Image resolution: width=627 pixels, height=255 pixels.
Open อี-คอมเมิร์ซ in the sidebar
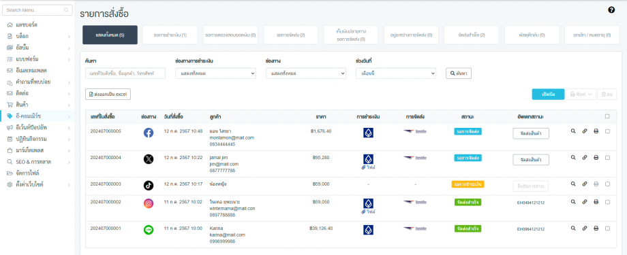tap(37, 116)
